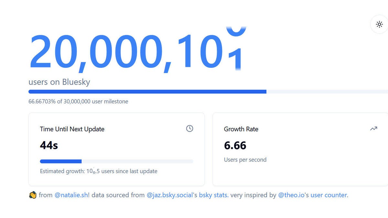
Task: Click the clock icon in update card
Action: click(x=190, y=129)
